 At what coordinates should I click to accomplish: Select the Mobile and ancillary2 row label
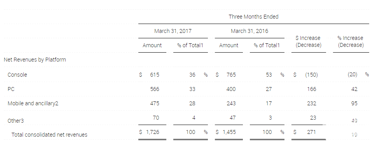(x=33, y=103)
